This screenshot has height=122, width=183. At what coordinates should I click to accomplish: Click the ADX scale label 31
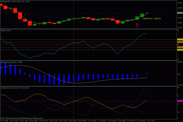178,96
